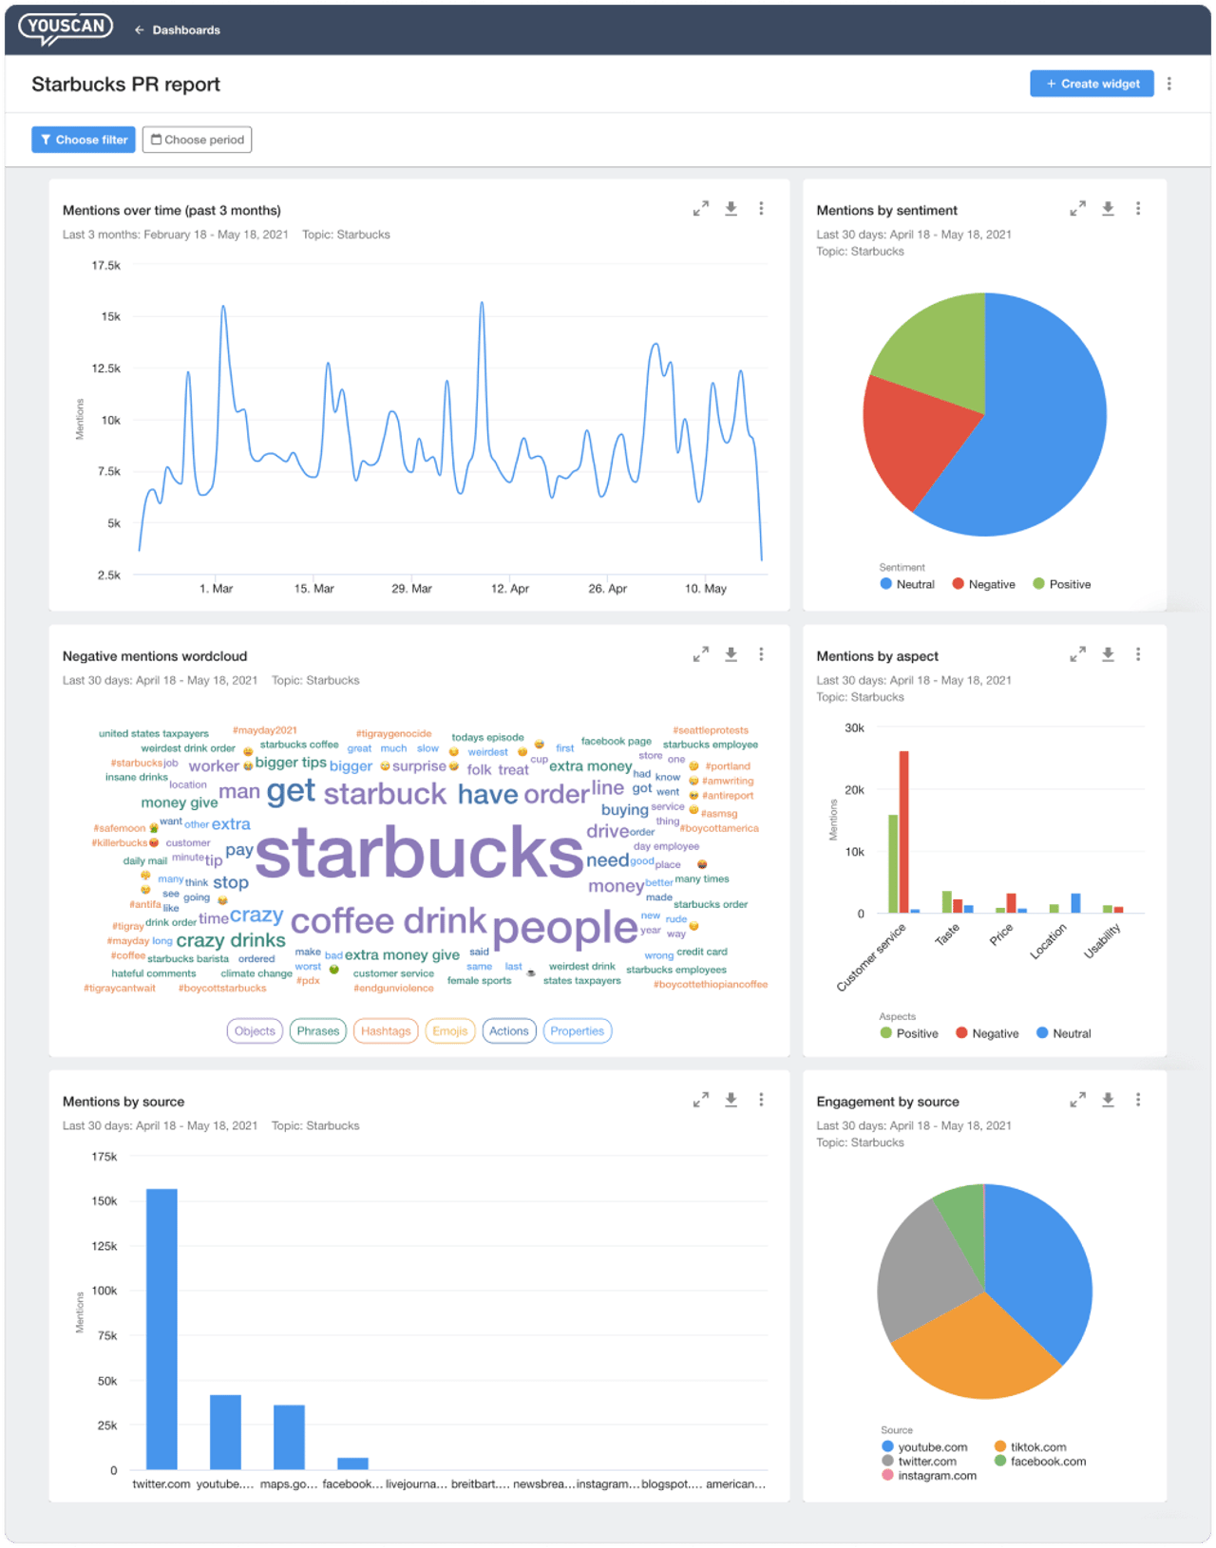The image size is (1216, 1548).
Task: Toggle Positive series in aspect legend
Action: (909, 1033)
